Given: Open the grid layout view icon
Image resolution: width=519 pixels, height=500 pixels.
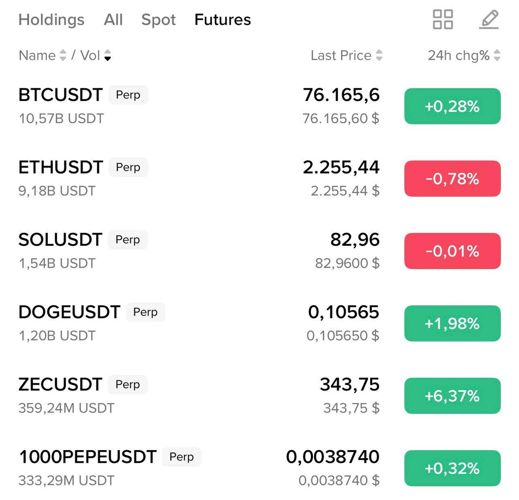Looking at the screenshot, I should (443, 19).
